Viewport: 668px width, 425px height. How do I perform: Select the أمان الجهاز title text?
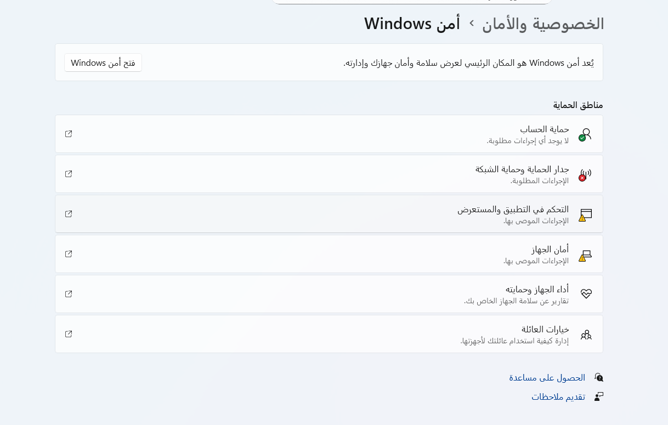(x=550, y=249)
